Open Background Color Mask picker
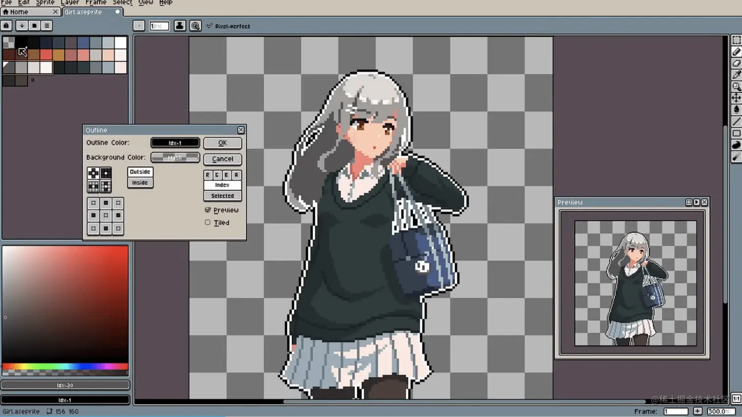742x417 pixels. pyautogui.click(x=175, y=158)
